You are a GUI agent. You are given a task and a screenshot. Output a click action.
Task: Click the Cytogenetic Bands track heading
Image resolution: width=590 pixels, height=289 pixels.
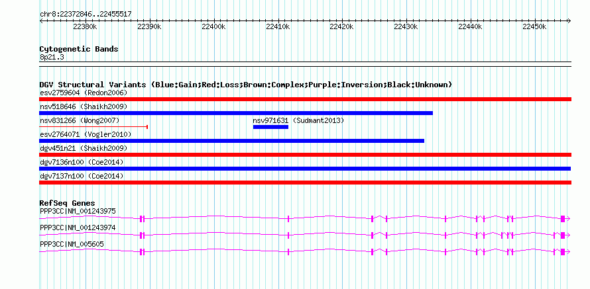click(79, 49)
